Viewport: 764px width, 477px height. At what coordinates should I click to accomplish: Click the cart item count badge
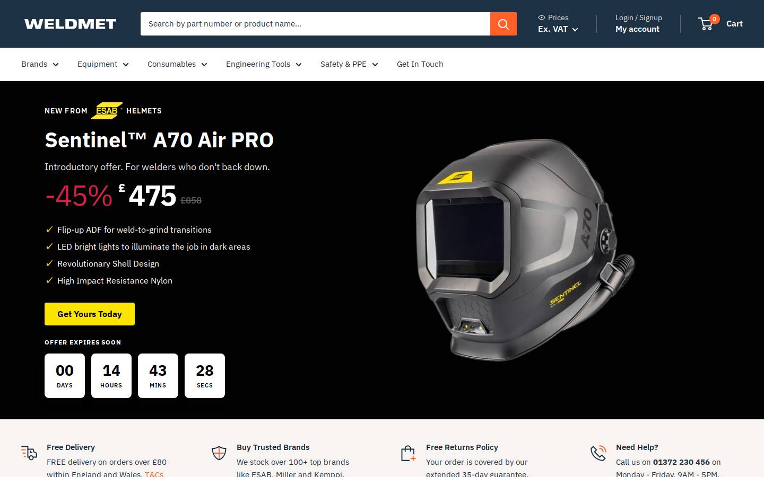(x=715, y=19)
